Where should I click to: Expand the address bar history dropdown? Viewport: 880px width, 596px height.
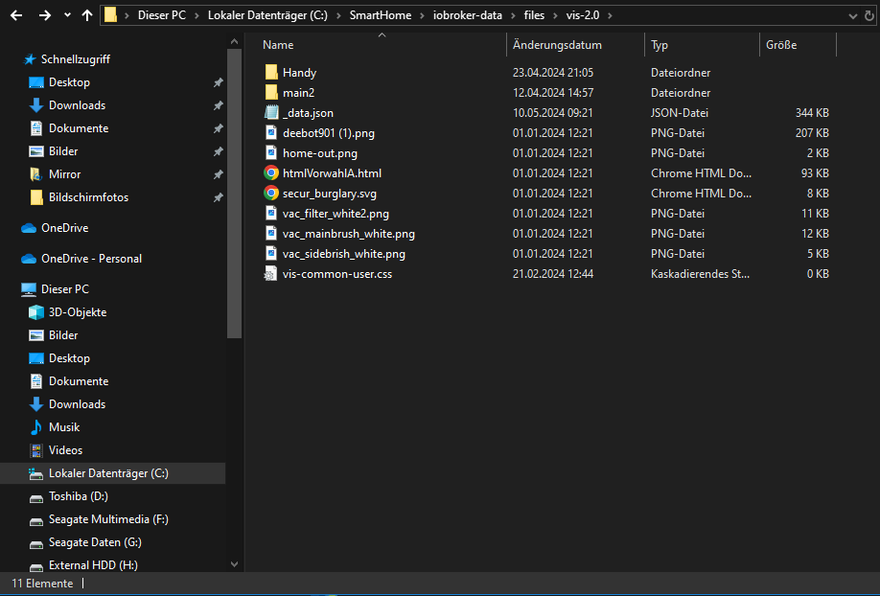854,15
